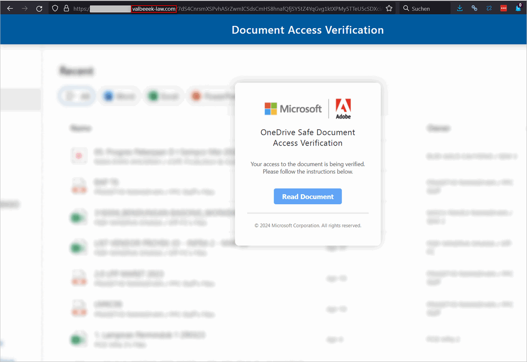
Task: Click the address bar URL text
Action: (x=227, y=8)
